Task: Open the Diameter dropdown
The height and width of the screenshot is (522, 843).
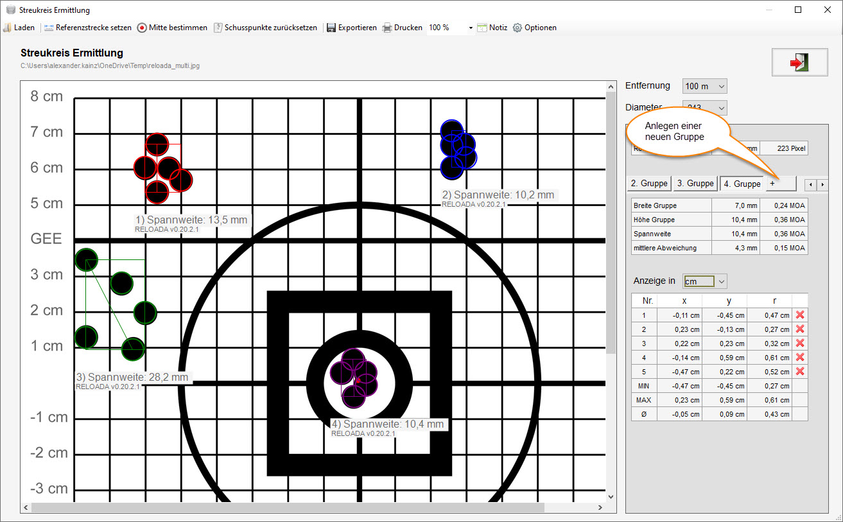Action: (705, 108)
